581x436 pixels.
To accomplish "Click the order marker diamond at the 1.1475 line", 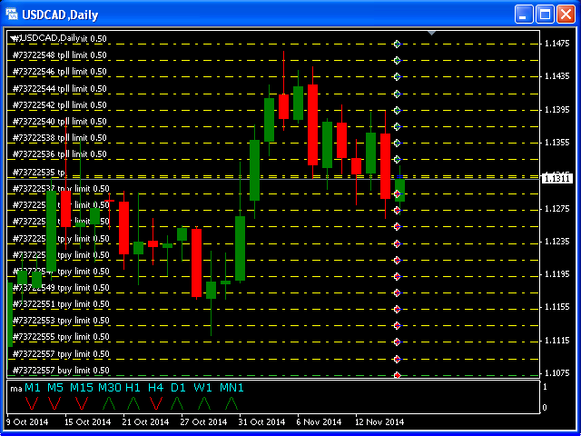I will pos(397,44).
